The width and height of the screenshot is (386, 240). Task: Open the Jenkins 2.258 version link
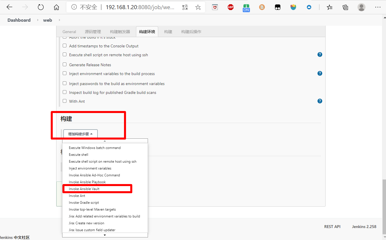(364, 227)
